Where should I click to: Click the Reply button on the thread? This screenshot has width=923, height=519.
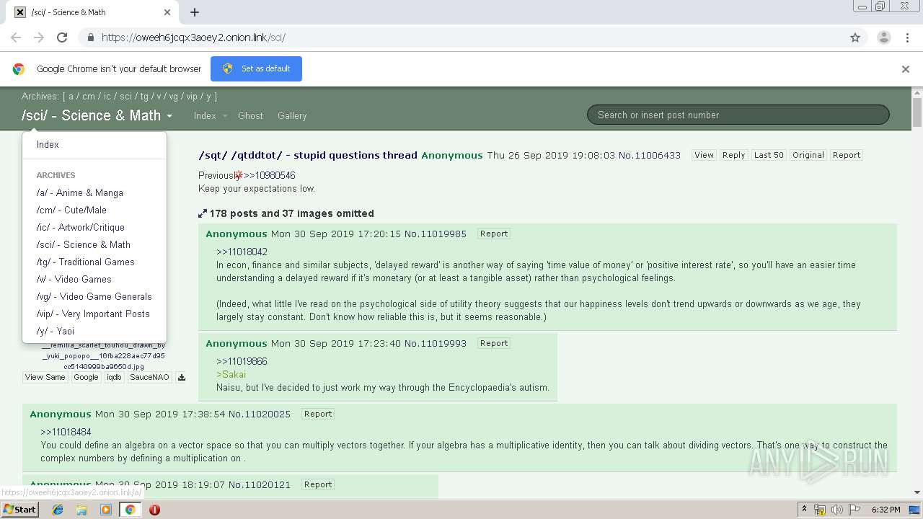click(733, 155)
